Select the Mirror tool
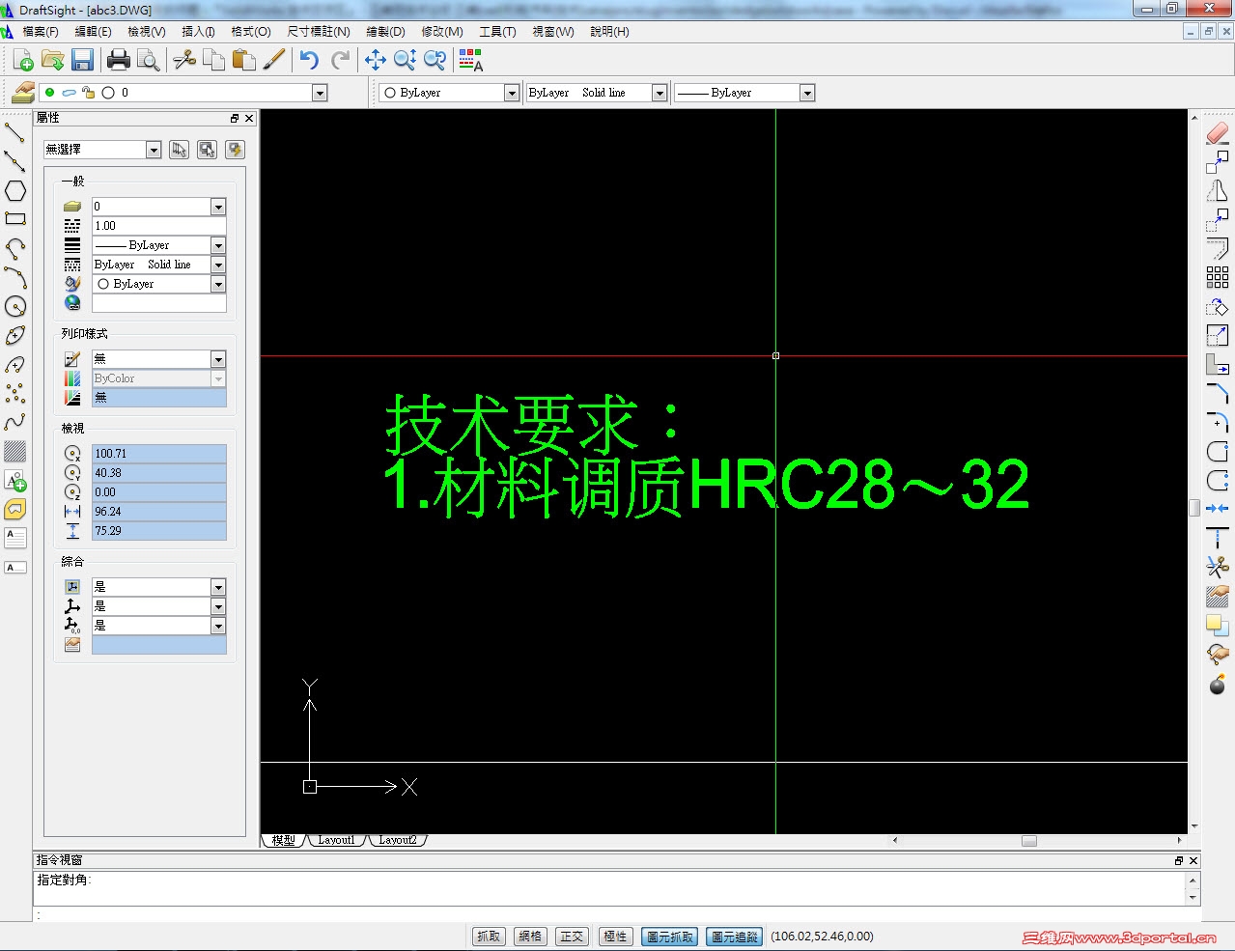This screenshot has height=951, width=1235. point(1217,191)
